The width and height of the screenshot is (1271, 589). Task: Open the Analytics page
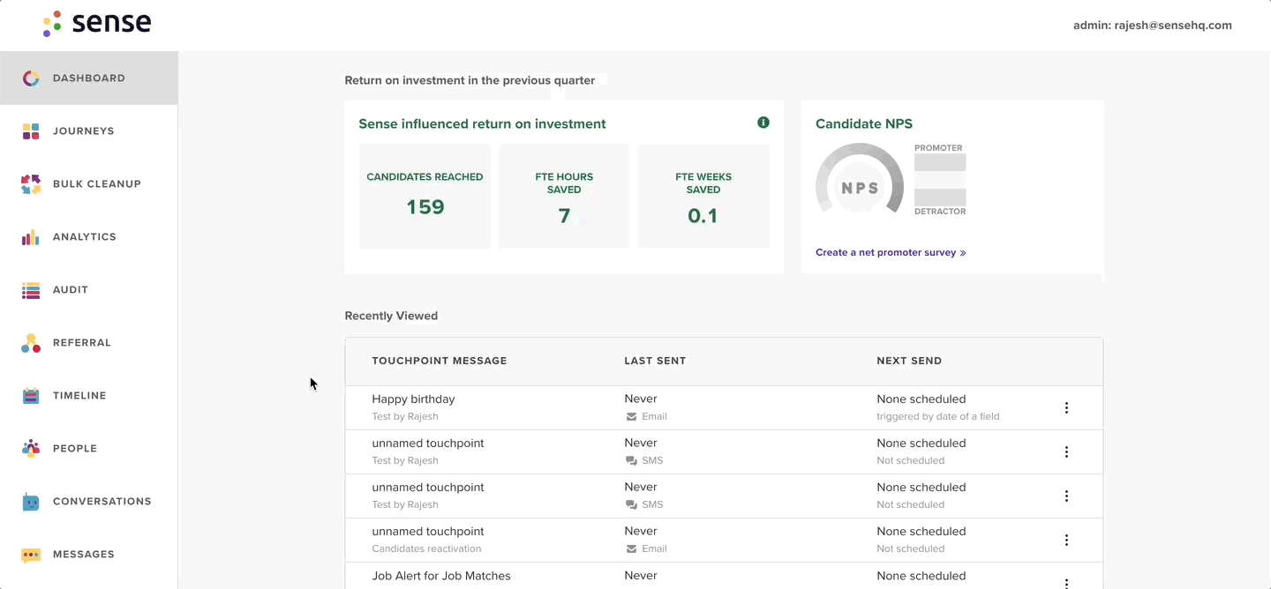point(89,237)
